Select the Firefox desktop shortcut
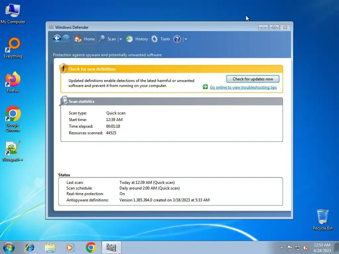This screenshot has width=339, height=254. pyautogui.click(x=13, y=82)
